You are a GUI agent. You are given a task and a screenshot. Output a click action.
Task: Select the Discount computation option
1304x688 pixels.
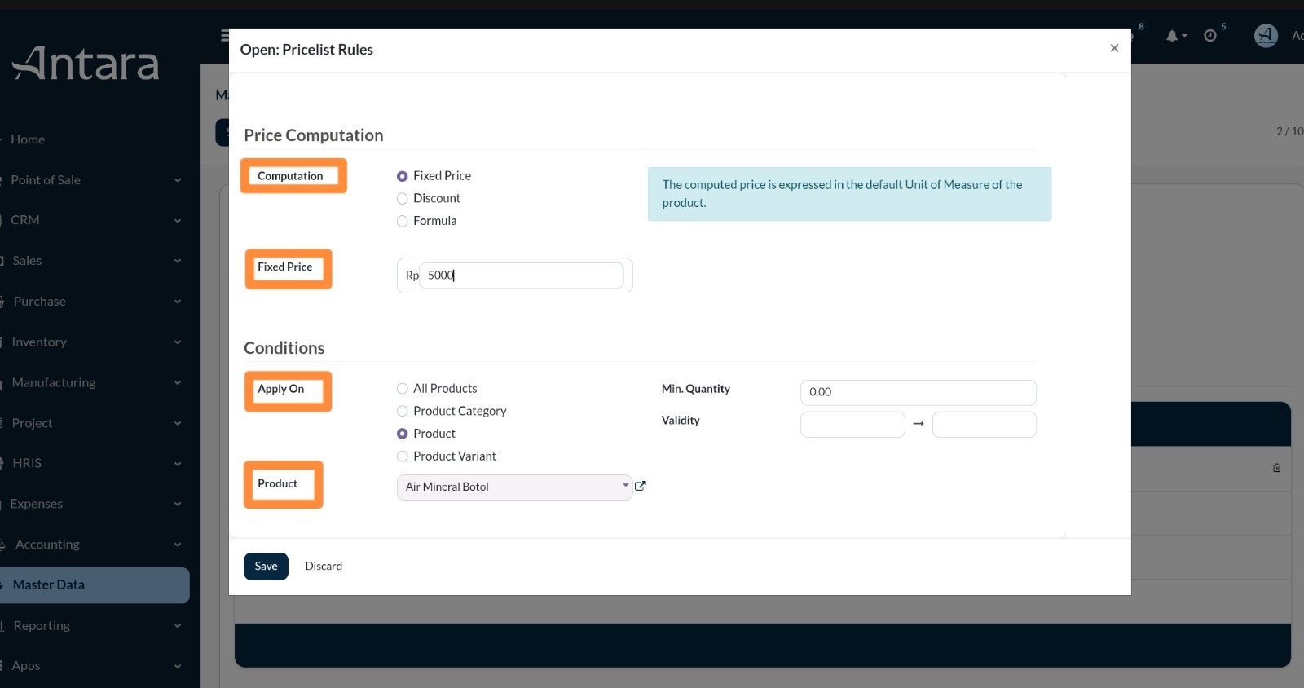tap(402, 198)
